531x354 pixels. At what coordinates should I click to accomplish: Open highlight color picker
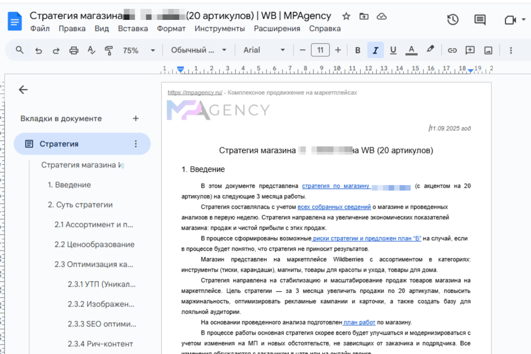430,49
